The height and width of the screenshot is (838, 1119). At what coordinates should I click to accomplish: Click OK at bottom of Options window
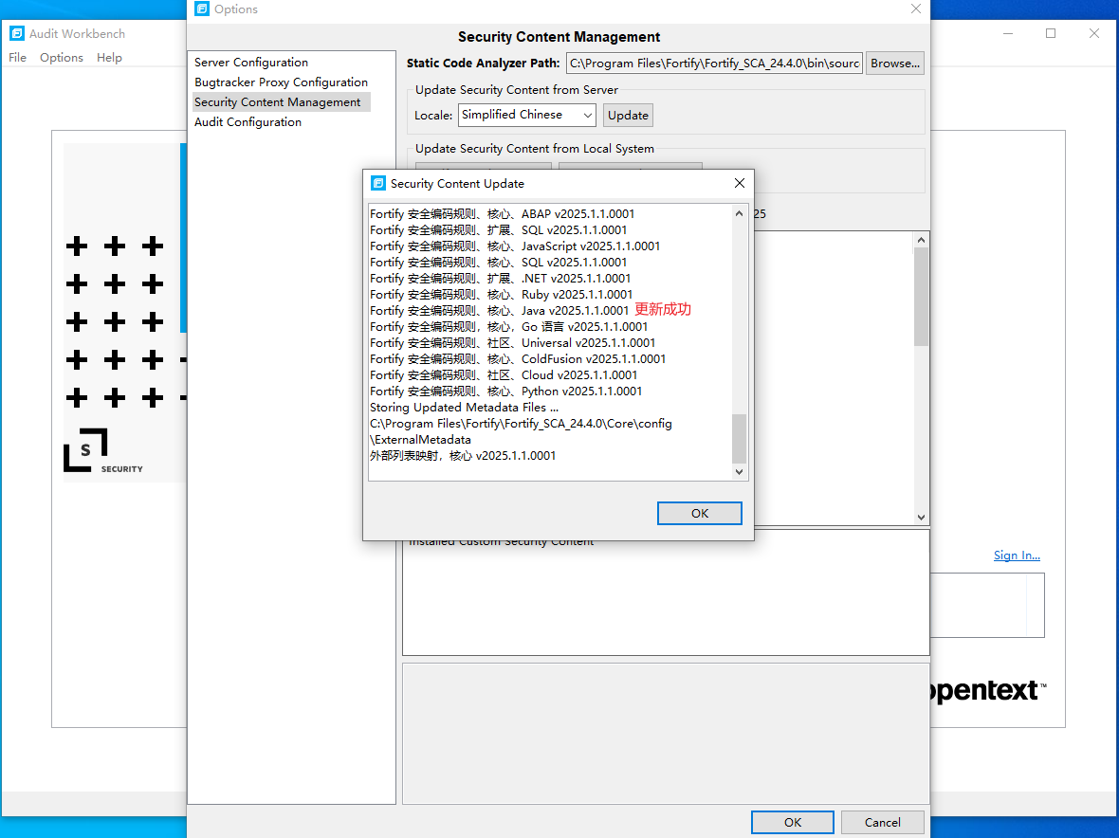point(792,822)
